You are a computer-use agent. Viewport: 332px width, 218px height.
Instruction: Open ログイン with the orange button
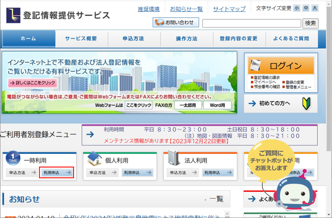[281, 66]
